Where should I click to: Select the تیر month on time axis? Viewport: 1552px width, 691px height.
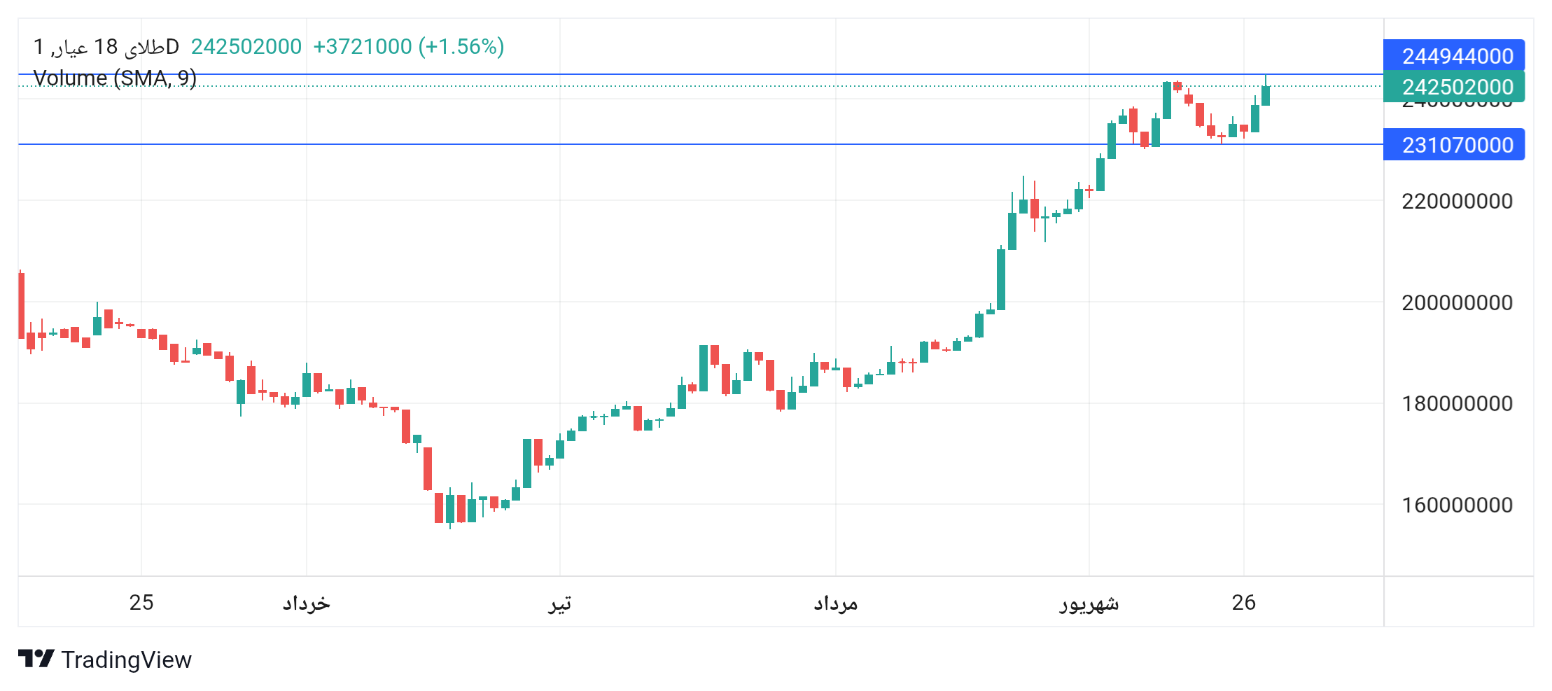click(559, 602)
